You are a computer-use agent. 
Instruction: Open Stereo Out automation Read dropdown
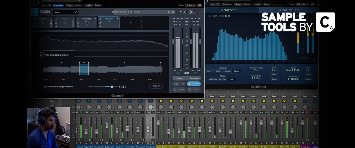point(304,96)
